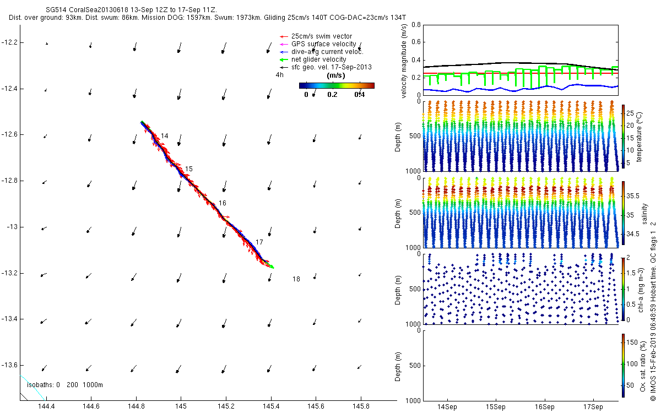
Task: Click the chl-a (mg m-3) colorbar
Action: (x=622, y=289)
